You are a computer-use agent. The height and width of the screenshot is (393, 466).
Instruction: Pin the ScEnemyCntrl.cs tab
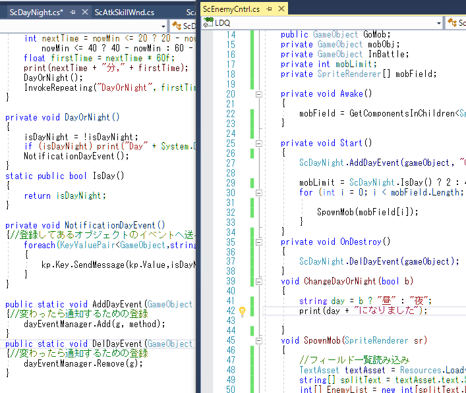pyautogui.click(x=269, y=9)
